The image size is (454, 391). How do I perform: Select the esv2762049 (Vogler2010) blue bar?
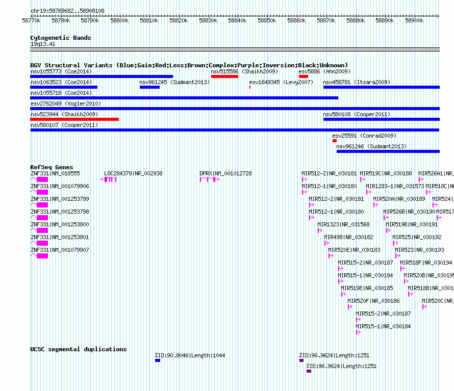click(235, 109)
